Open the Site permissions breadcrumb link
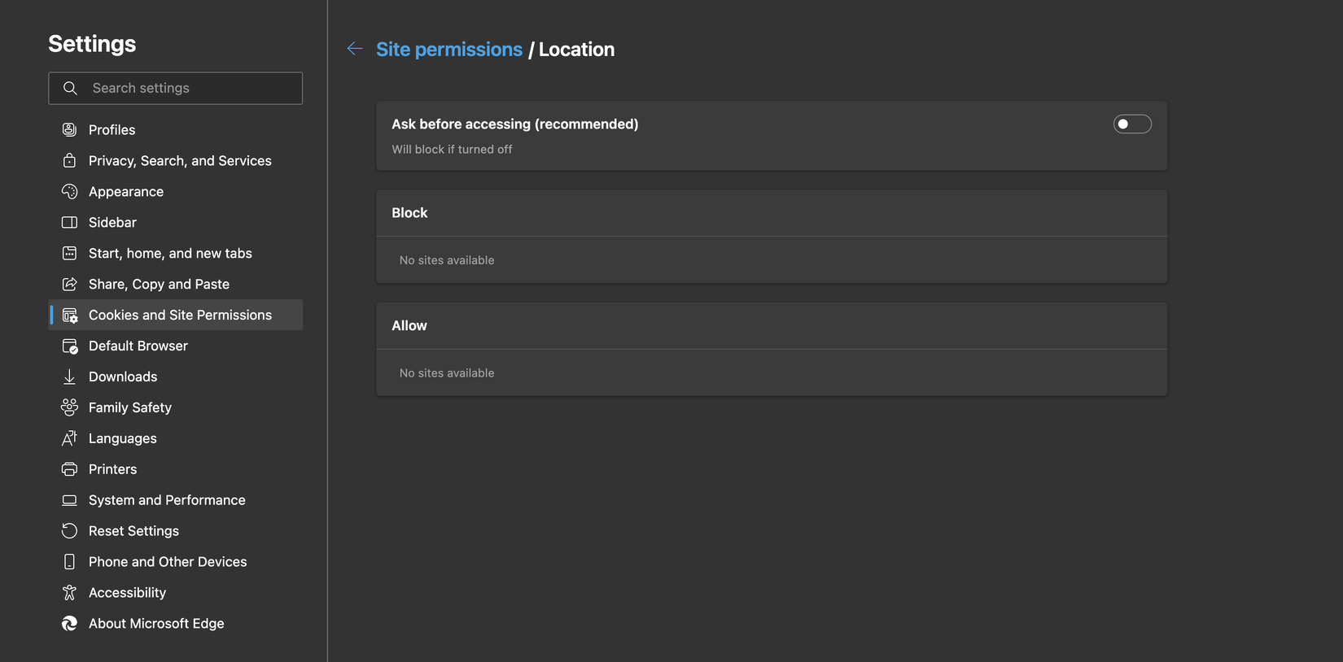Screen dimensions: 1343x662 tap(448, 50)
